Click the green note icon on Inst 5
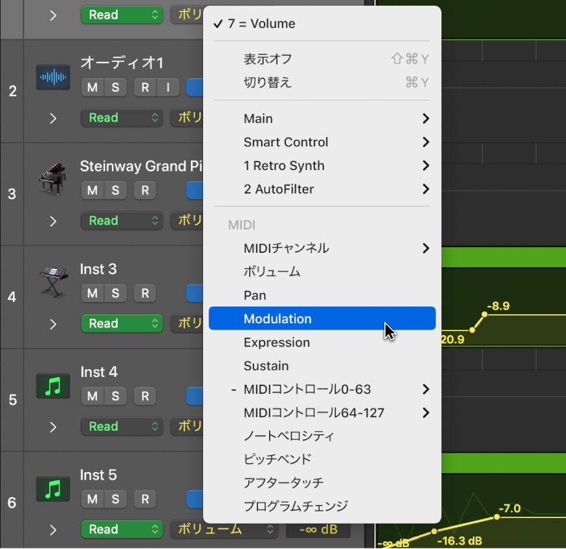The image size is (566, 549). click(52, 489)
